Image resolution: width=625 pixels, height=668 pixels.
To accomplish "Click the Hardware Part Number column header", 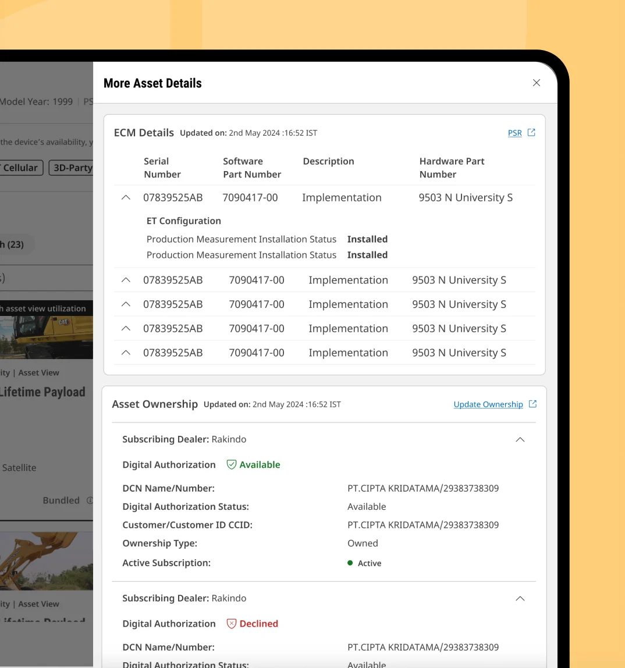I will (452, 168).
